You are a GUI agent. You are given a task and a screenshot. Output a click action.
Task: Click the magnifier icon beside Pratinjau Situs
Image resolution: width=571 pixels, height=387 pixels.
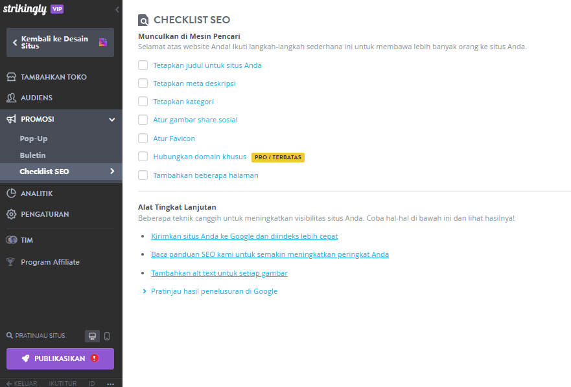pyautogui.click(x=10, y=335)
